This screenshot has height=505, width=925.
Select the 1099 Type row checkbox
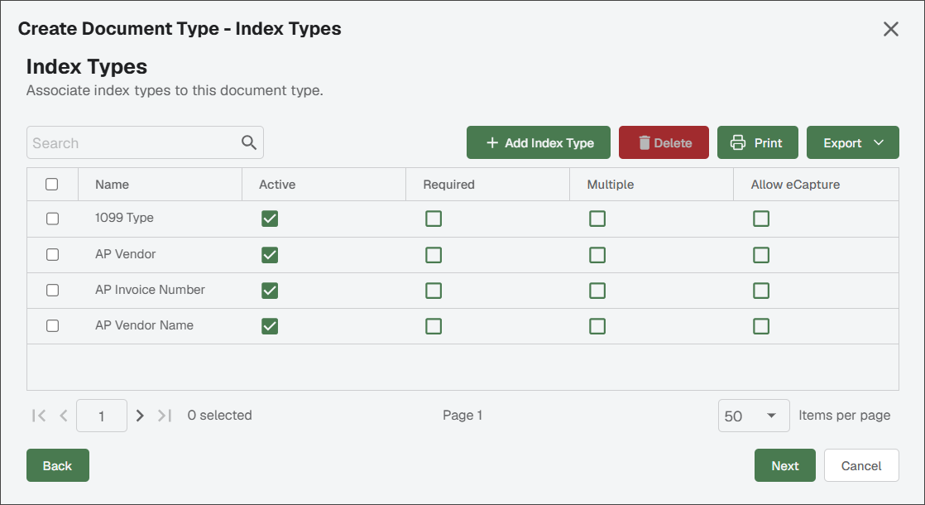[52, 219]
